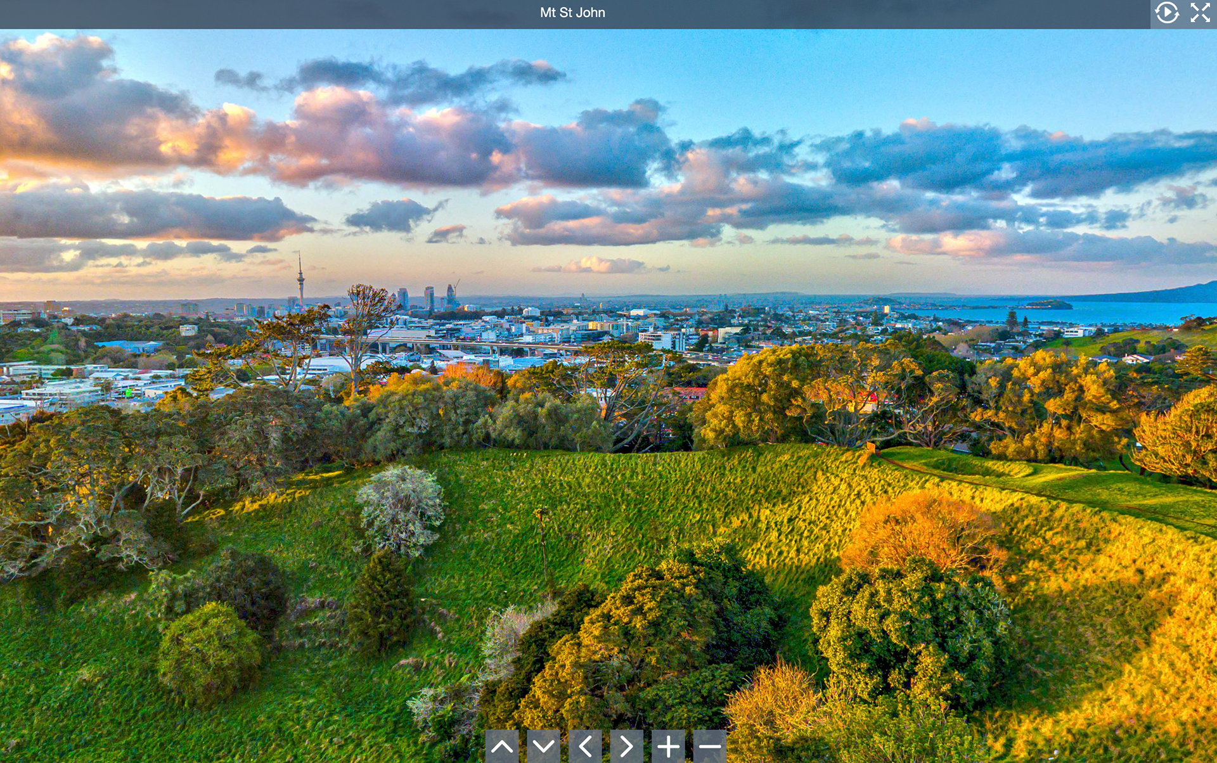Tilt the view up with the up arrow
The image size is (1217, 763).
click(502, 746)
